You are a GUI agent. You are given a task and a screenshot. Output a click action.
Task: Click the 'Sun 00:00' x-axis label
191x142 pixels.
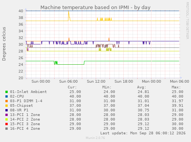[41, 82]
